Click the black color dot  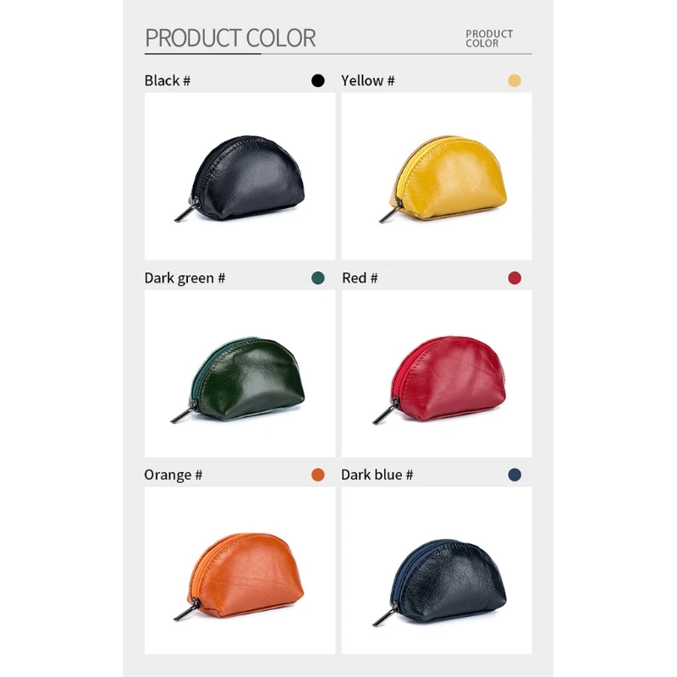click(x=318, y=80)
